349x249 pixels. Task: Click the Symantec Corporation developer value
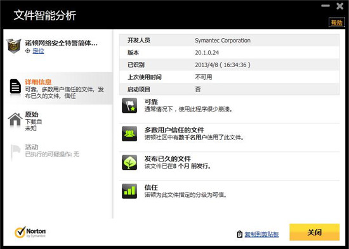[x=223, y=41]
